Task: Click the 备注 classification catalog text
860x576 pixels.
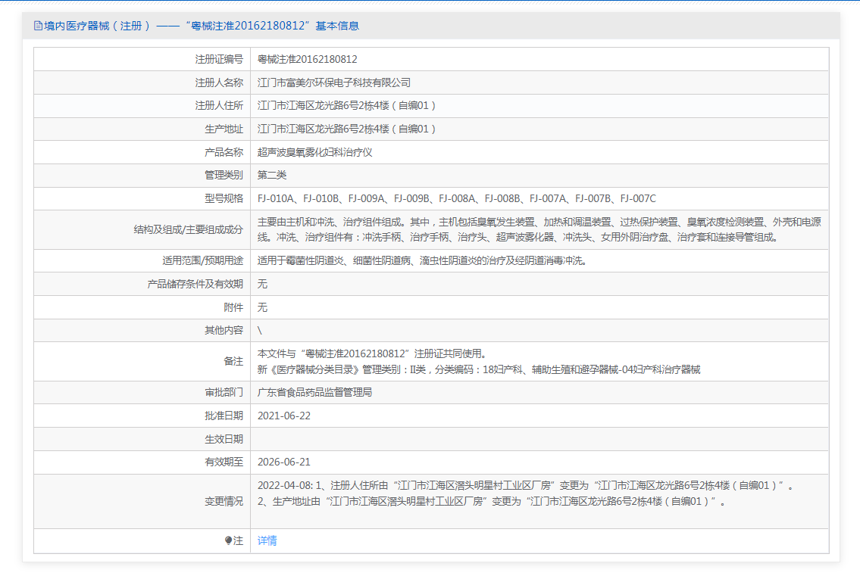Action: pyautogui.click(x=479, y=370)
